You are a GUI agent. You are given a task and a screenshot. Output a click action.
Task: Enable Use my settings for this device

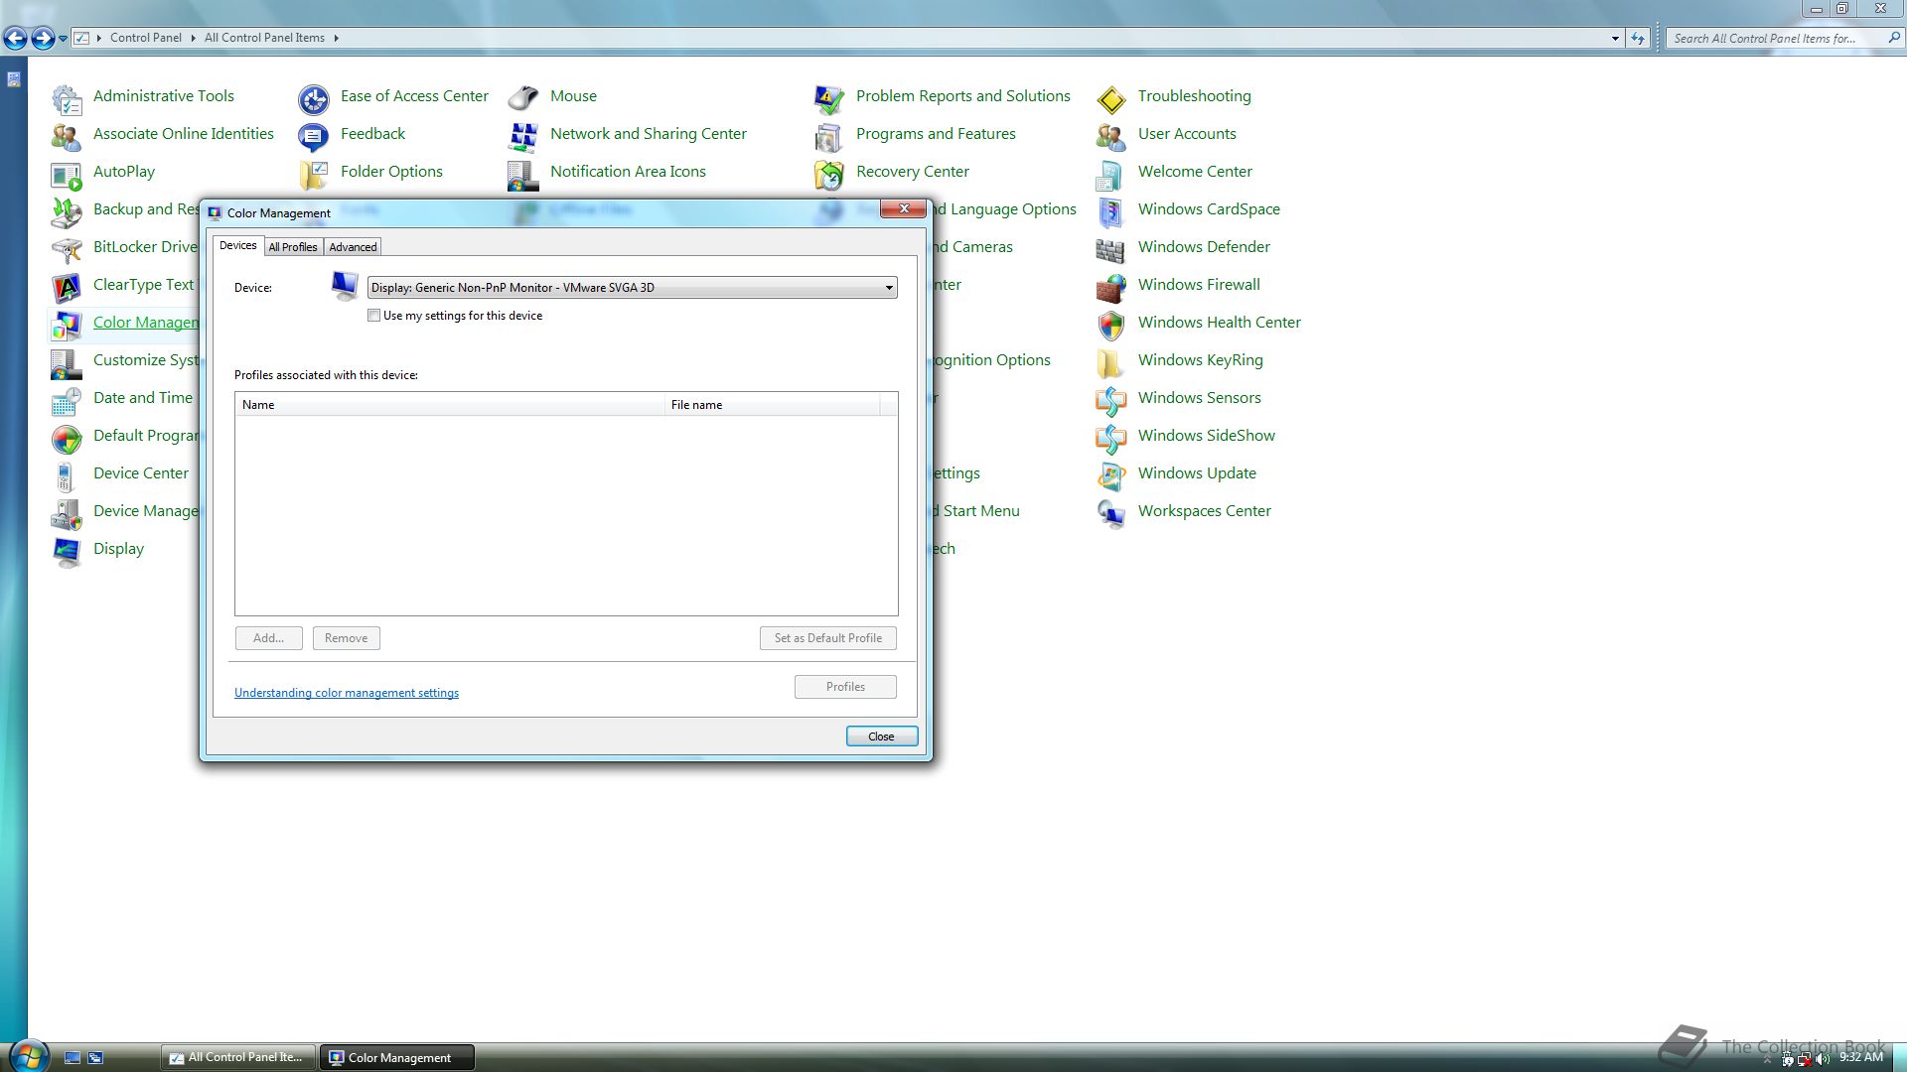coord(374,316)
